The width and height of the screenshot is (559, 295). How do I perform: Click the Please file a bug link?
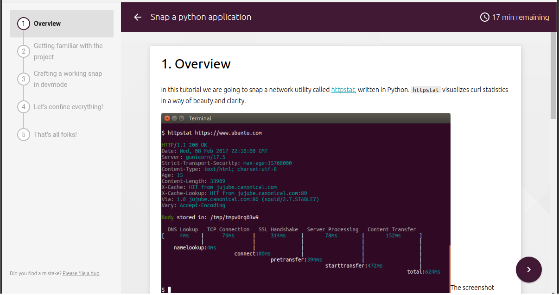click(81, 273)
